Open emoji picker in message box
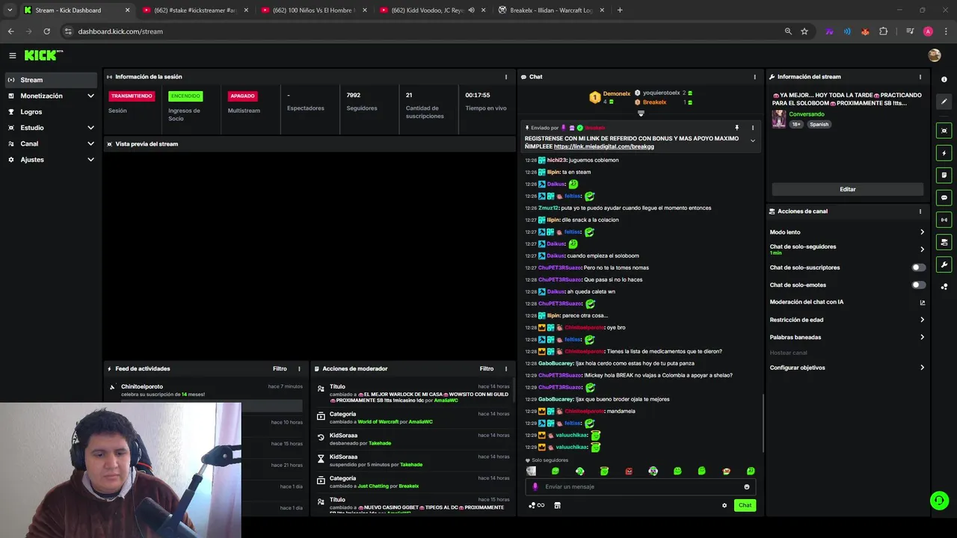957x538 pixels. [x=746, y=486]
